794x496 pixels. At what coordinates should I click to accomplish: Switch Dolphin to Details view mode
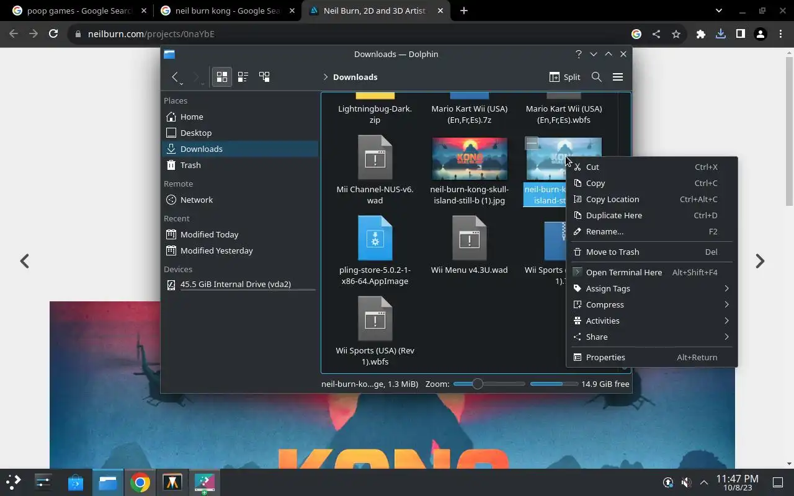click(x=264, y=77)
